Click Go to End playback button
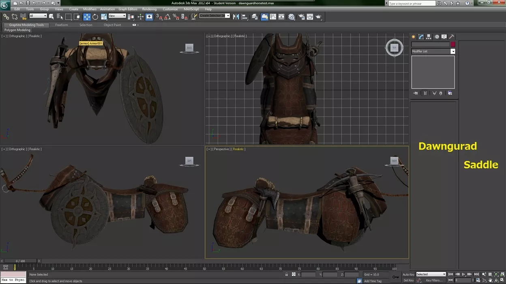This screenshot has height=284, width=506. [x=476, y=274]
